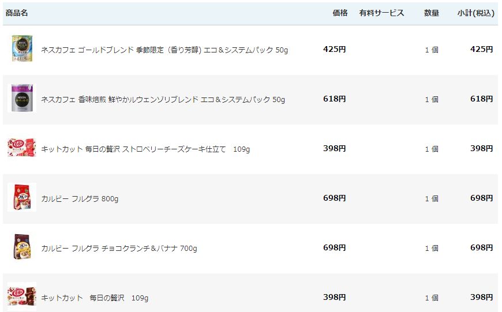Click the Nescafe purple Eco pack thumbnail
Screen dimensions: 502x312
(x=21, y=99)
